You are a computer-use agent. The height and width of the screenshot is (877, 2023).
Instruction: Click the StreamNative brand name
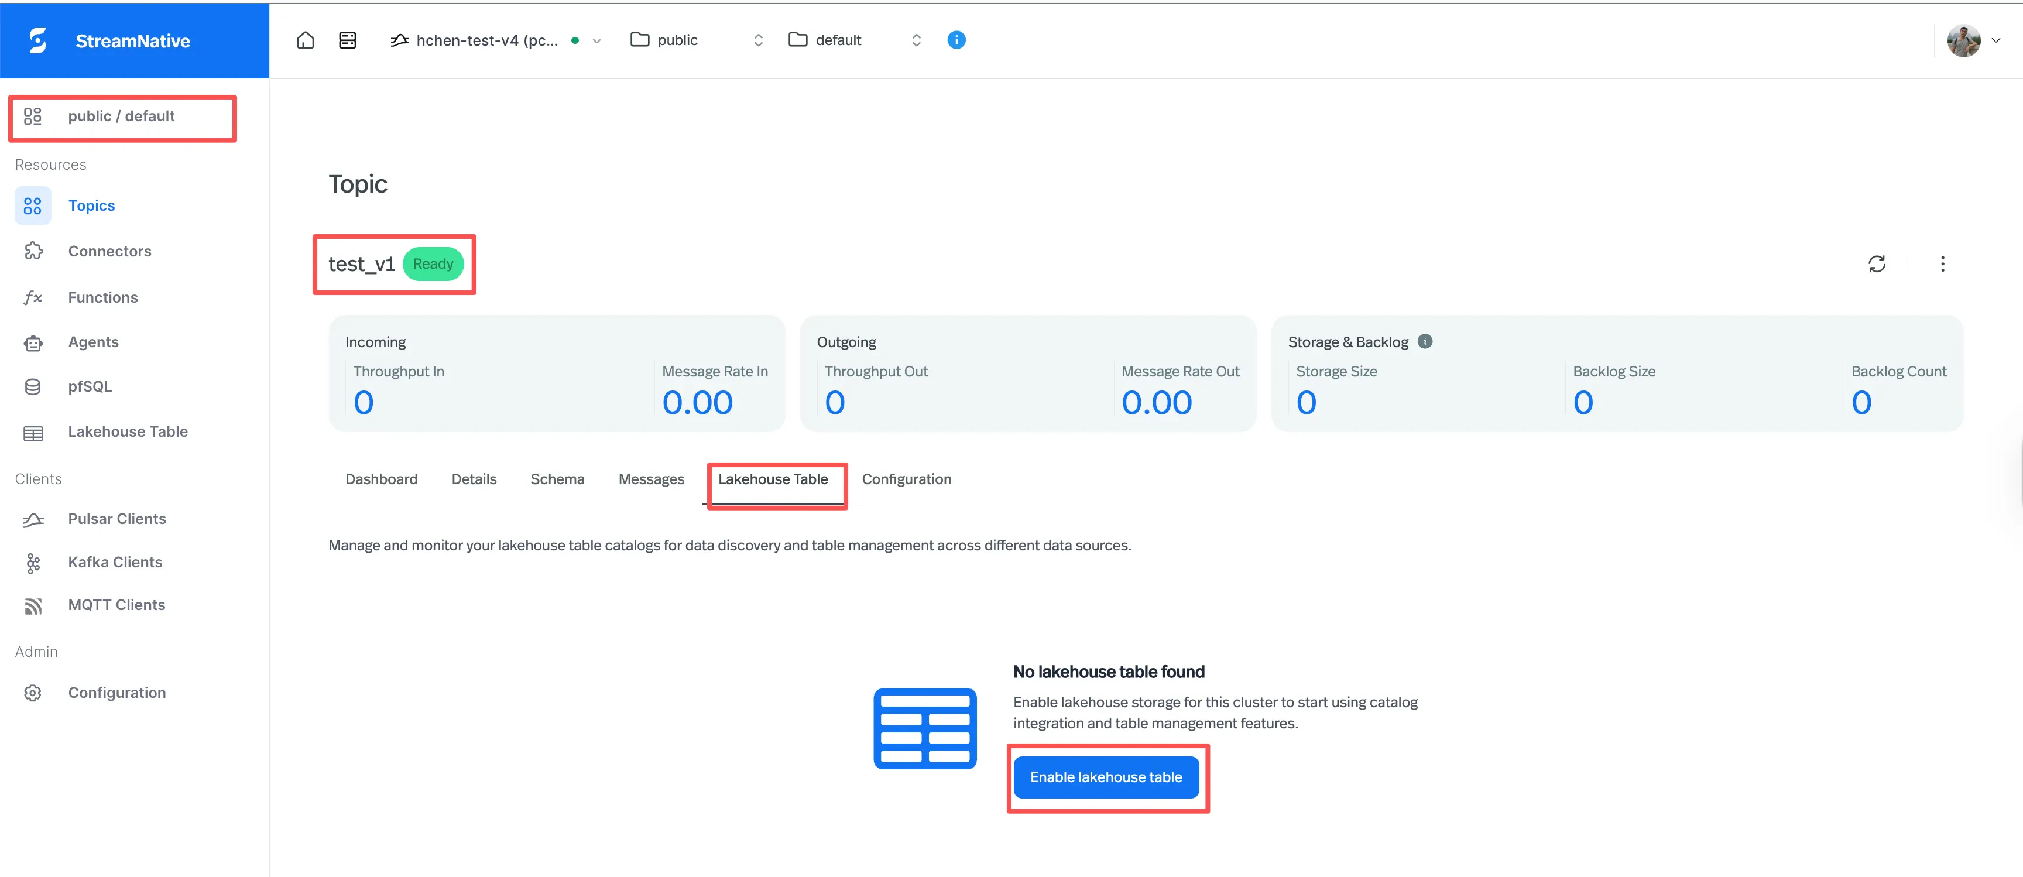tap(133, 41)
